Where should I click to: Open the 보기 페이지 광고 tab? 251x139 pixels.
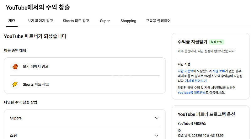[x=40, y=21]
